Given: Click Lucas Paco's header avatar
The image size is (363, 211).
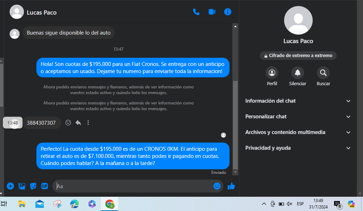Looking at the screenshot, I should (x=17, y=12).
